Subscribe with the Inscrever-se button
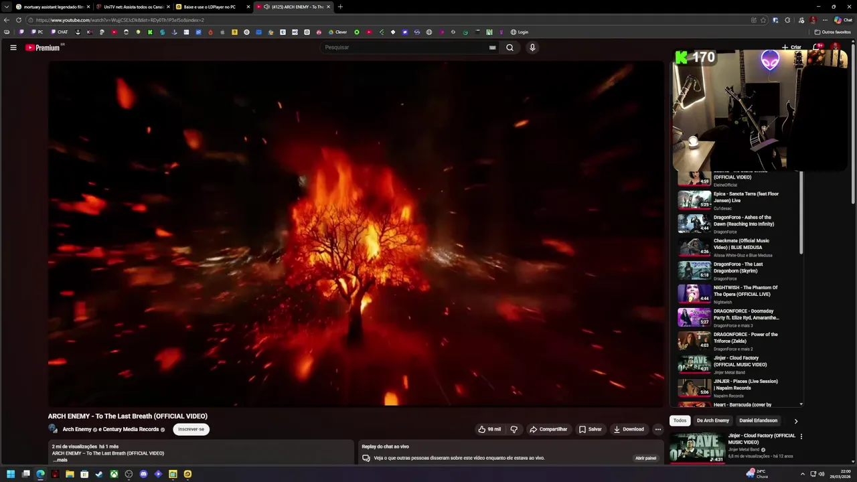Viewport: 857px width, 482px height. pyautogui.click(x=191, y=429)
